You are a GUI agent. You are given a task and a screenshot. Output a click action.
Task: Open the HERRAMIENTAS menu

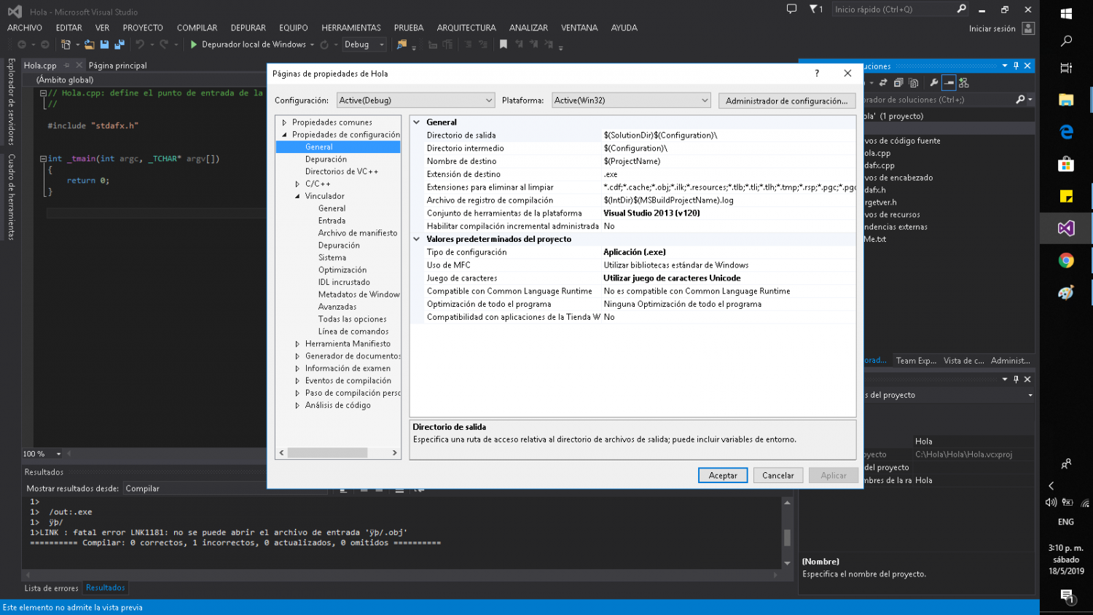click(x=351, y=28)
